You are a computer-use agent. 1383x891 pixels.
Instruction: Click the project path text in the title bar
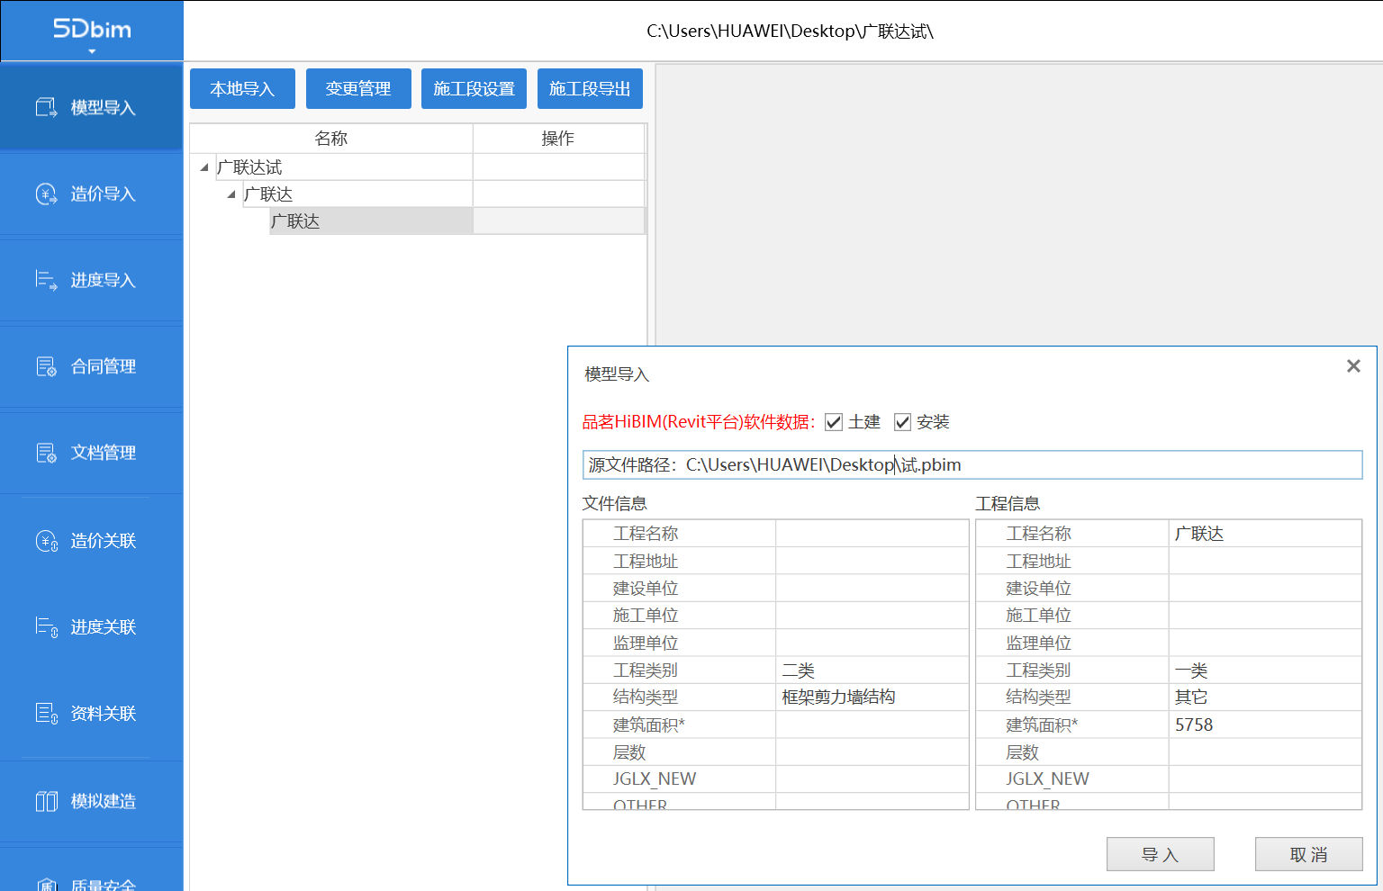790,31
